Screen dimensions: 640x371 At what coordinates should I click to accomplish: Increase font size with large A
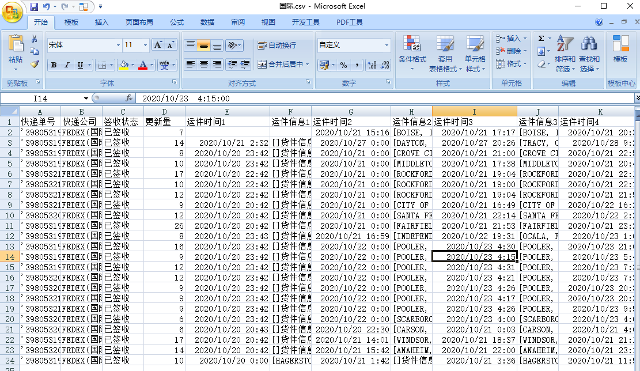coord(157,45)
